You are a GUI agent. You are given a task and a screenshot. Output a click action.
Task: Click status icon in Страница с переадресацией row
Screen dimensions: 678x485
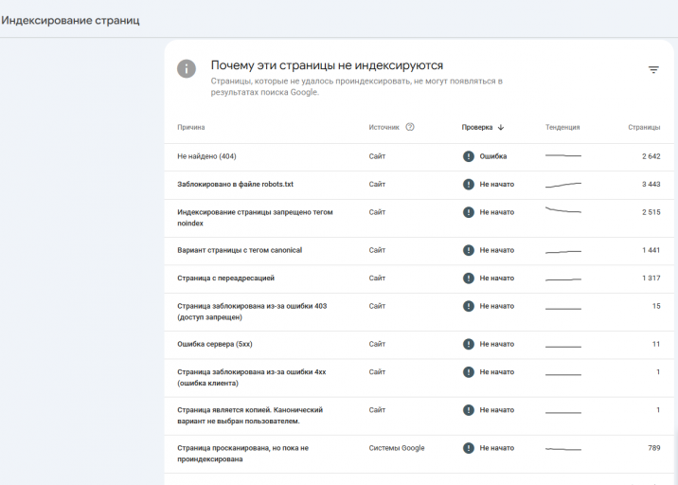(469, 278)
